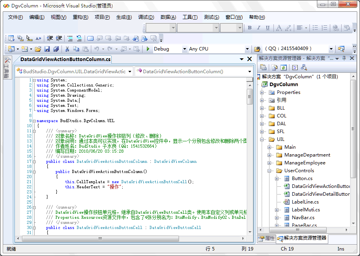Click the icon right of the QQ find box
The width and height of the screenshot is (360, 256).
(341, 49)
